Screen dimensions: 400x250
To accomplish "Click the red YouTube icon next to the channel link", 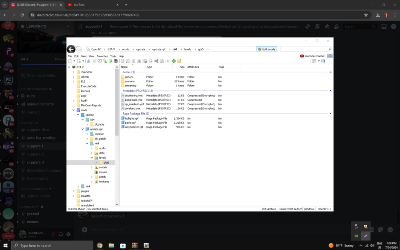I will (302, 56).
